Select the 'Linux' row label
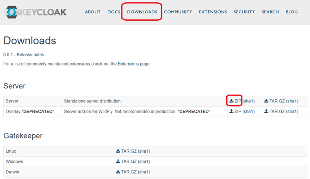 click(11, 151)
